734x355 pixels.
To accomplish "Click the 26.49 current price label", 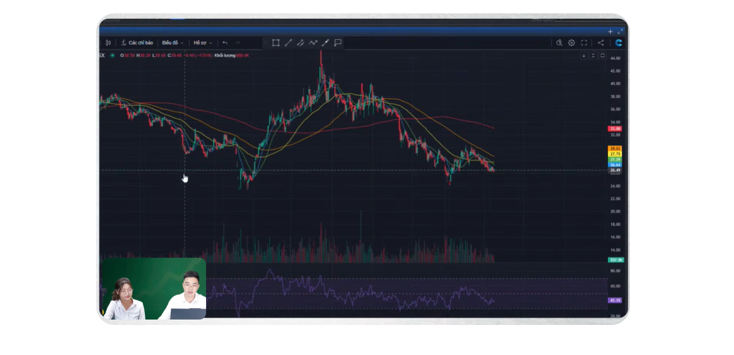I will coord(615,170).
